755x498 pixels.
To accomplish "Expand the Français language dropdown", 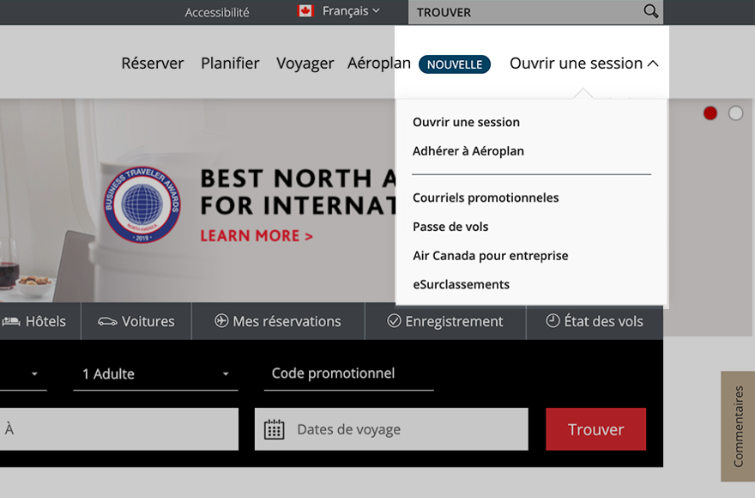I will [350, 11].
